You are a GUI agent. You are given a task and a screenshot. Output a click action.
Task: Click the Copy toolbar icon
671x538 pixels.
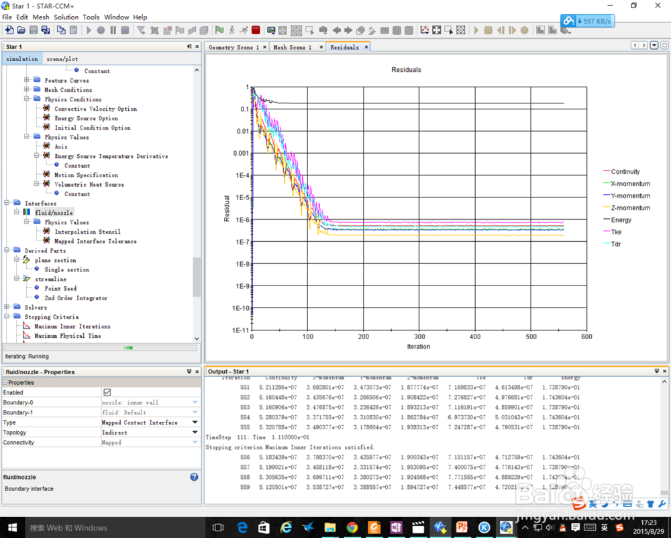click(61, 30)
